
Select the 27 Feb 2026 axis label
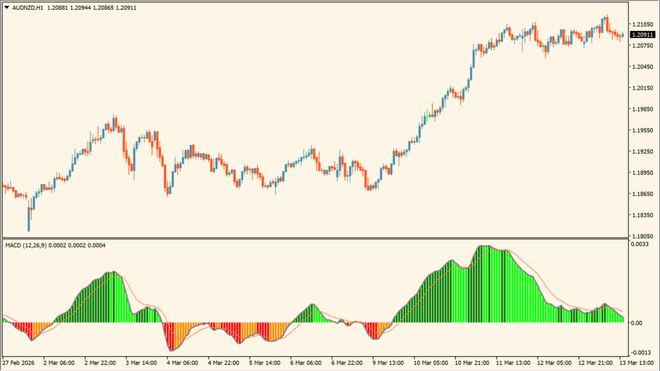tap(20, 363)
